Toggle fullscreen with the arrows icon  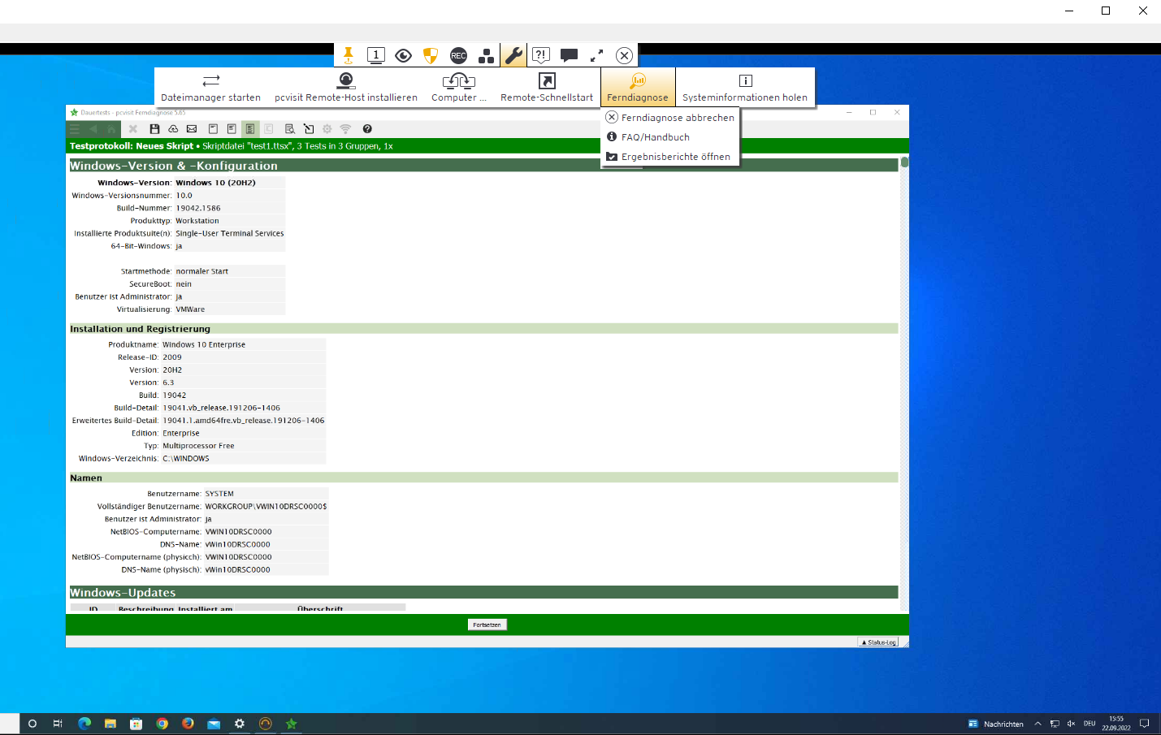coord(596,55)
